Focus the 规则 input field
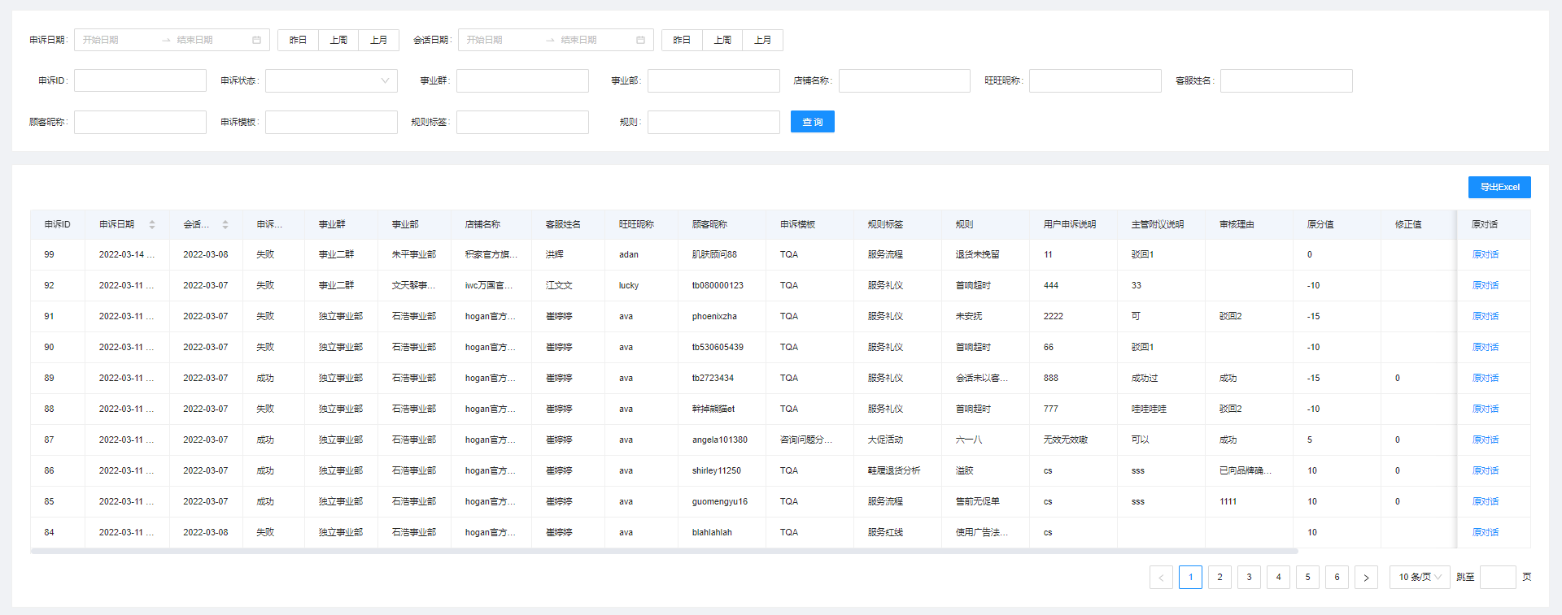The image size is (1562, 615). [713, 122]
